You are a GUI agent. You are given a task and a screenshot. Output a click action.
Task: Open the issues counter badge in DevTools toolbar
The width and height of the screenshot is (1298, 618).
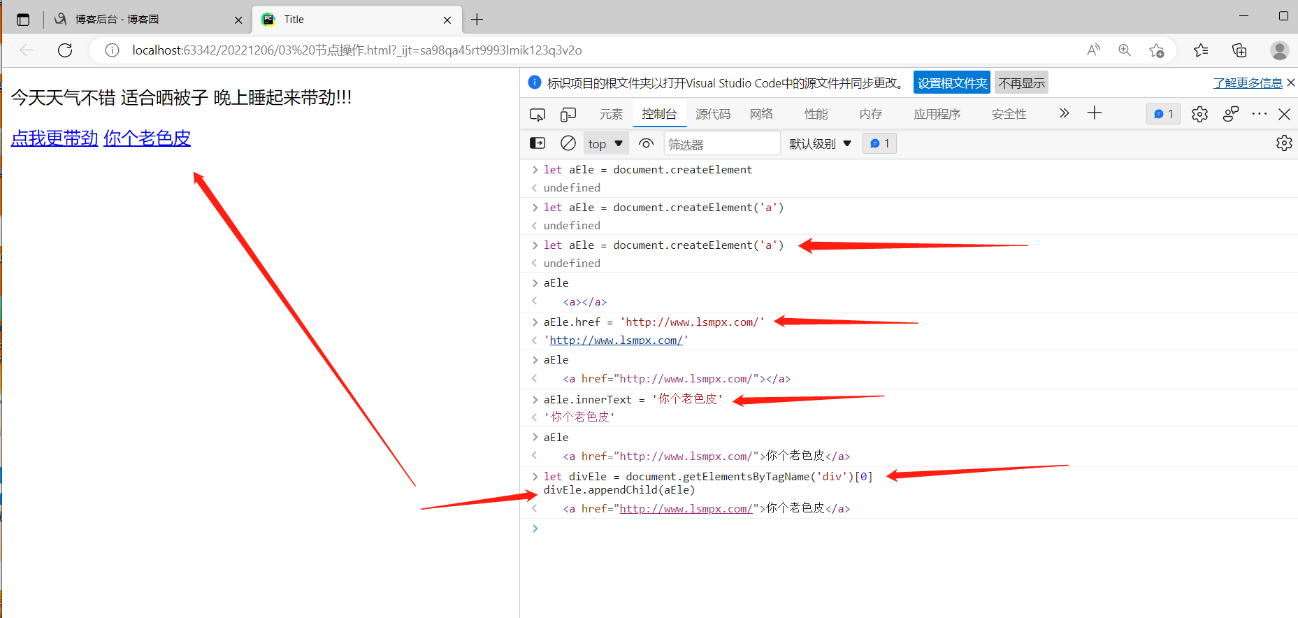pos(1164,114)
